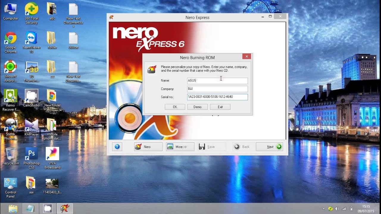Open VIVA Broadband shortcut
The width and height of the screenshot is (381, 214).
(52, 158)
